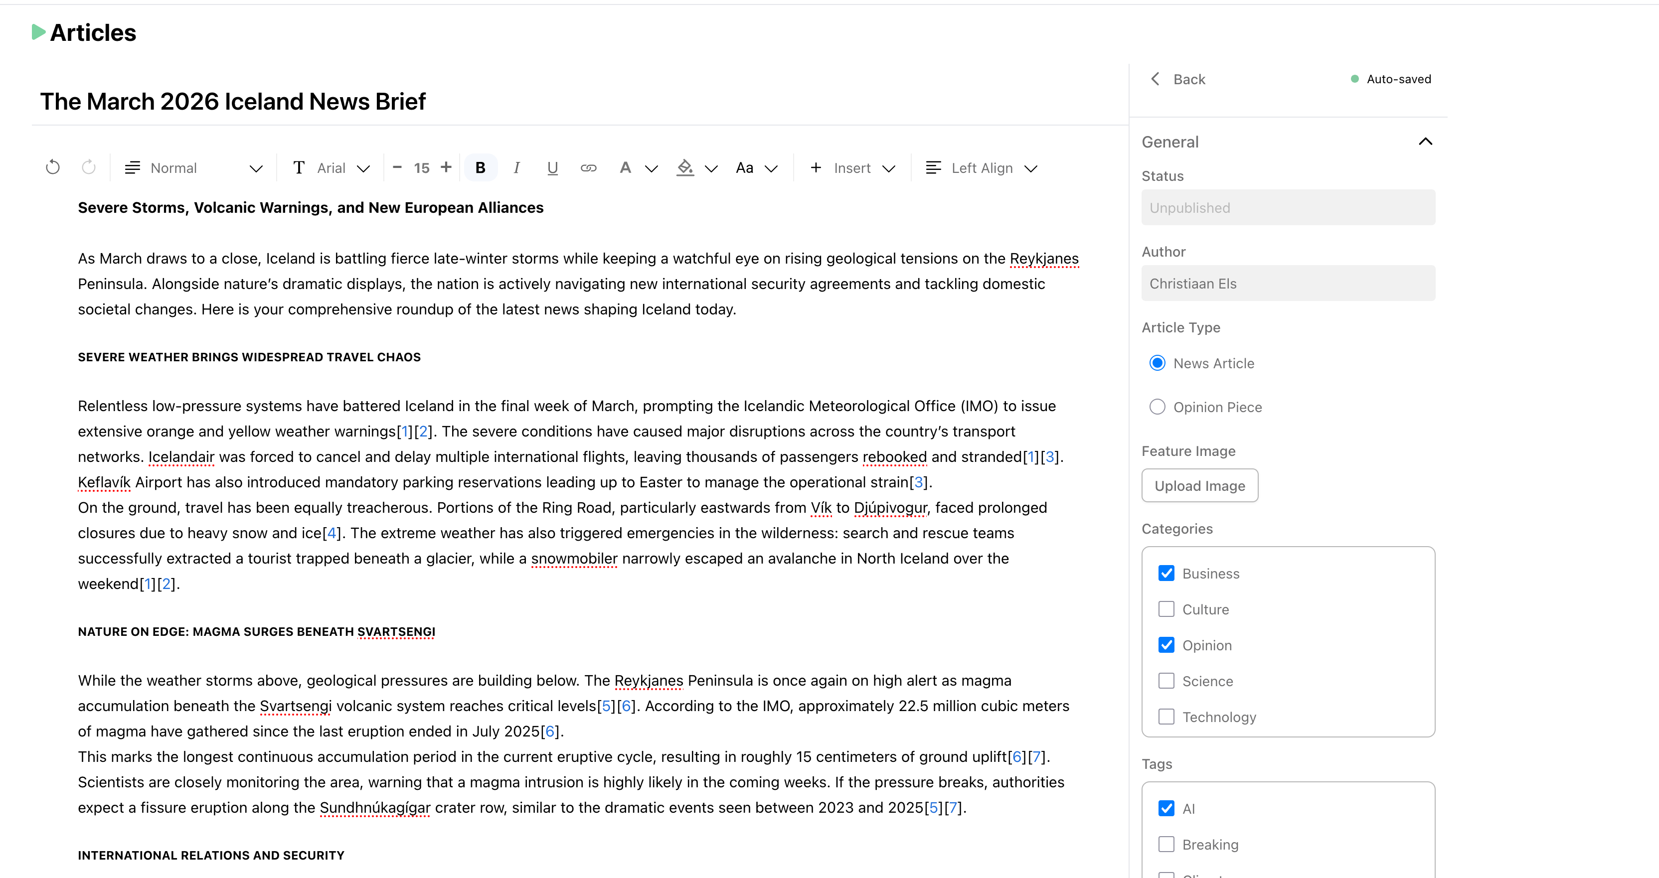The height and width of the screenshot is (878, 1659).
Task: Toggle bold formatting
Action: click(481, 167)
